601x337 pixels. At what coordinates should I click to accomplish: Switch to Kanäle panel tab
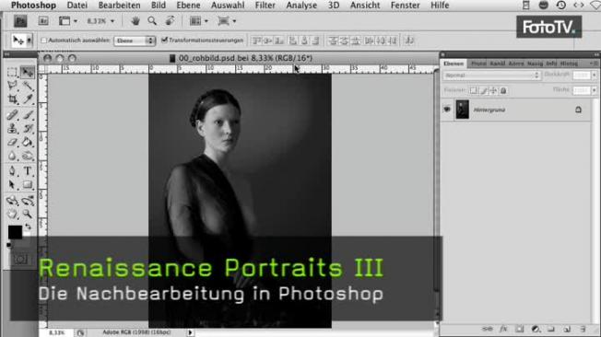click(498, 64)
